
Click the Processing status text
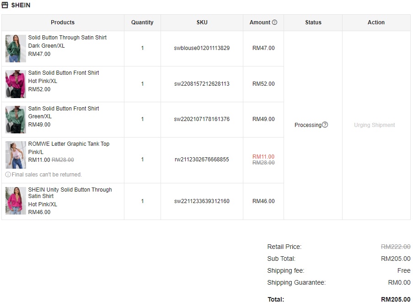click(x=308, y=125)
